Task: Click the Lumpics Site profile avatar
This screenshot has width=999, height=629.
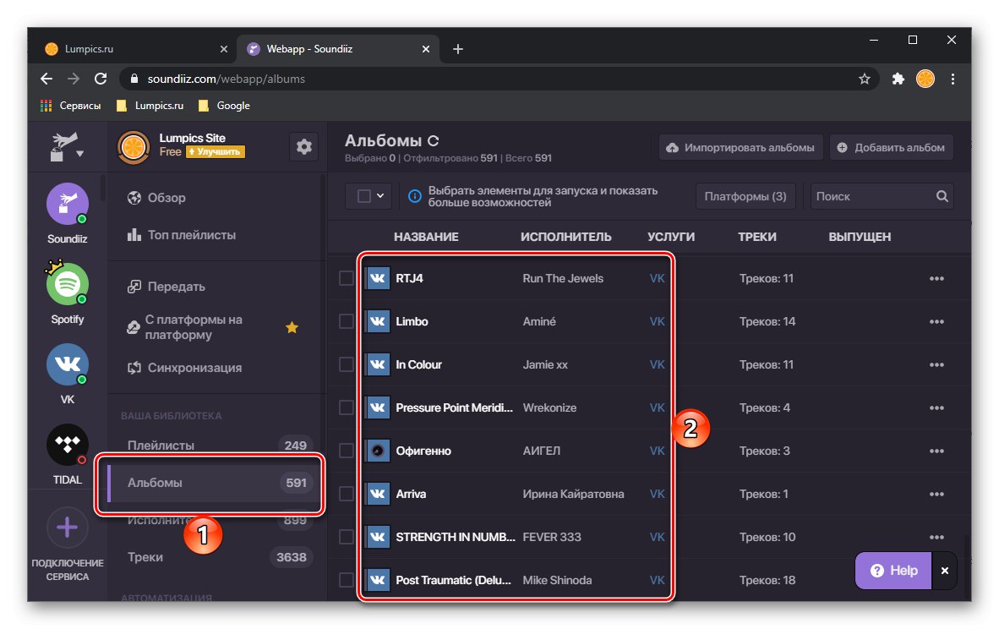Action: 134,147
